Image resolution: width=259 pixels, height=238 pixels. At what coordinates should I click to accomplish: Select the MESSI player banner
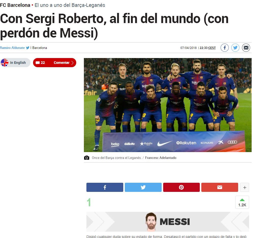[167, 222]
